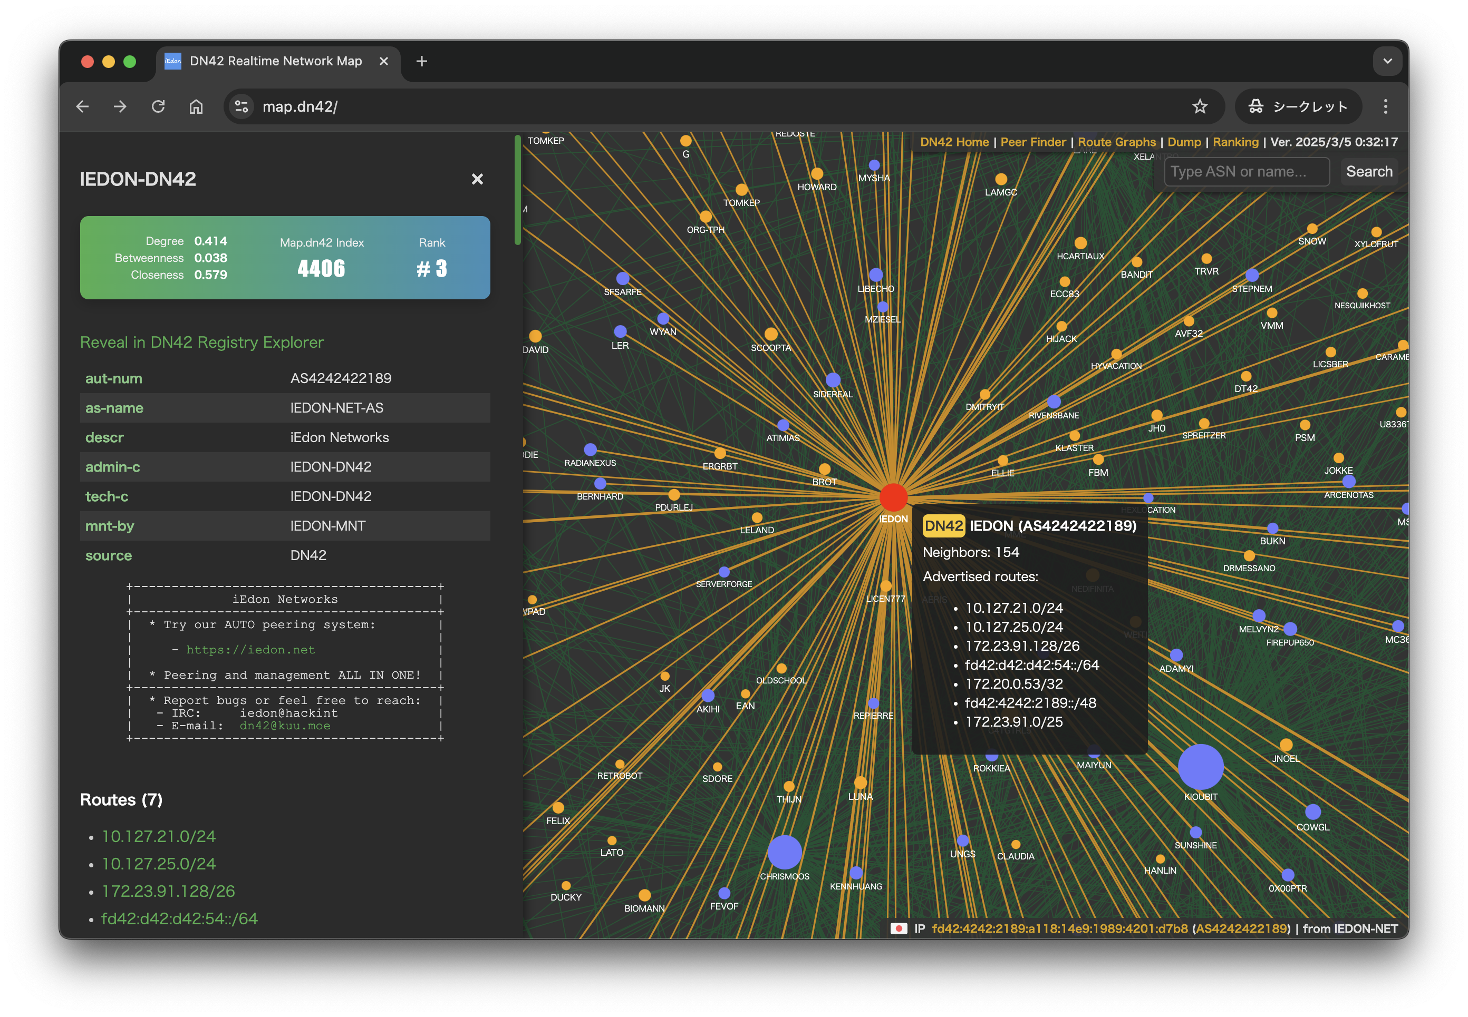Open the Dump link
1468x1017 pixels.
(1184, 142)
